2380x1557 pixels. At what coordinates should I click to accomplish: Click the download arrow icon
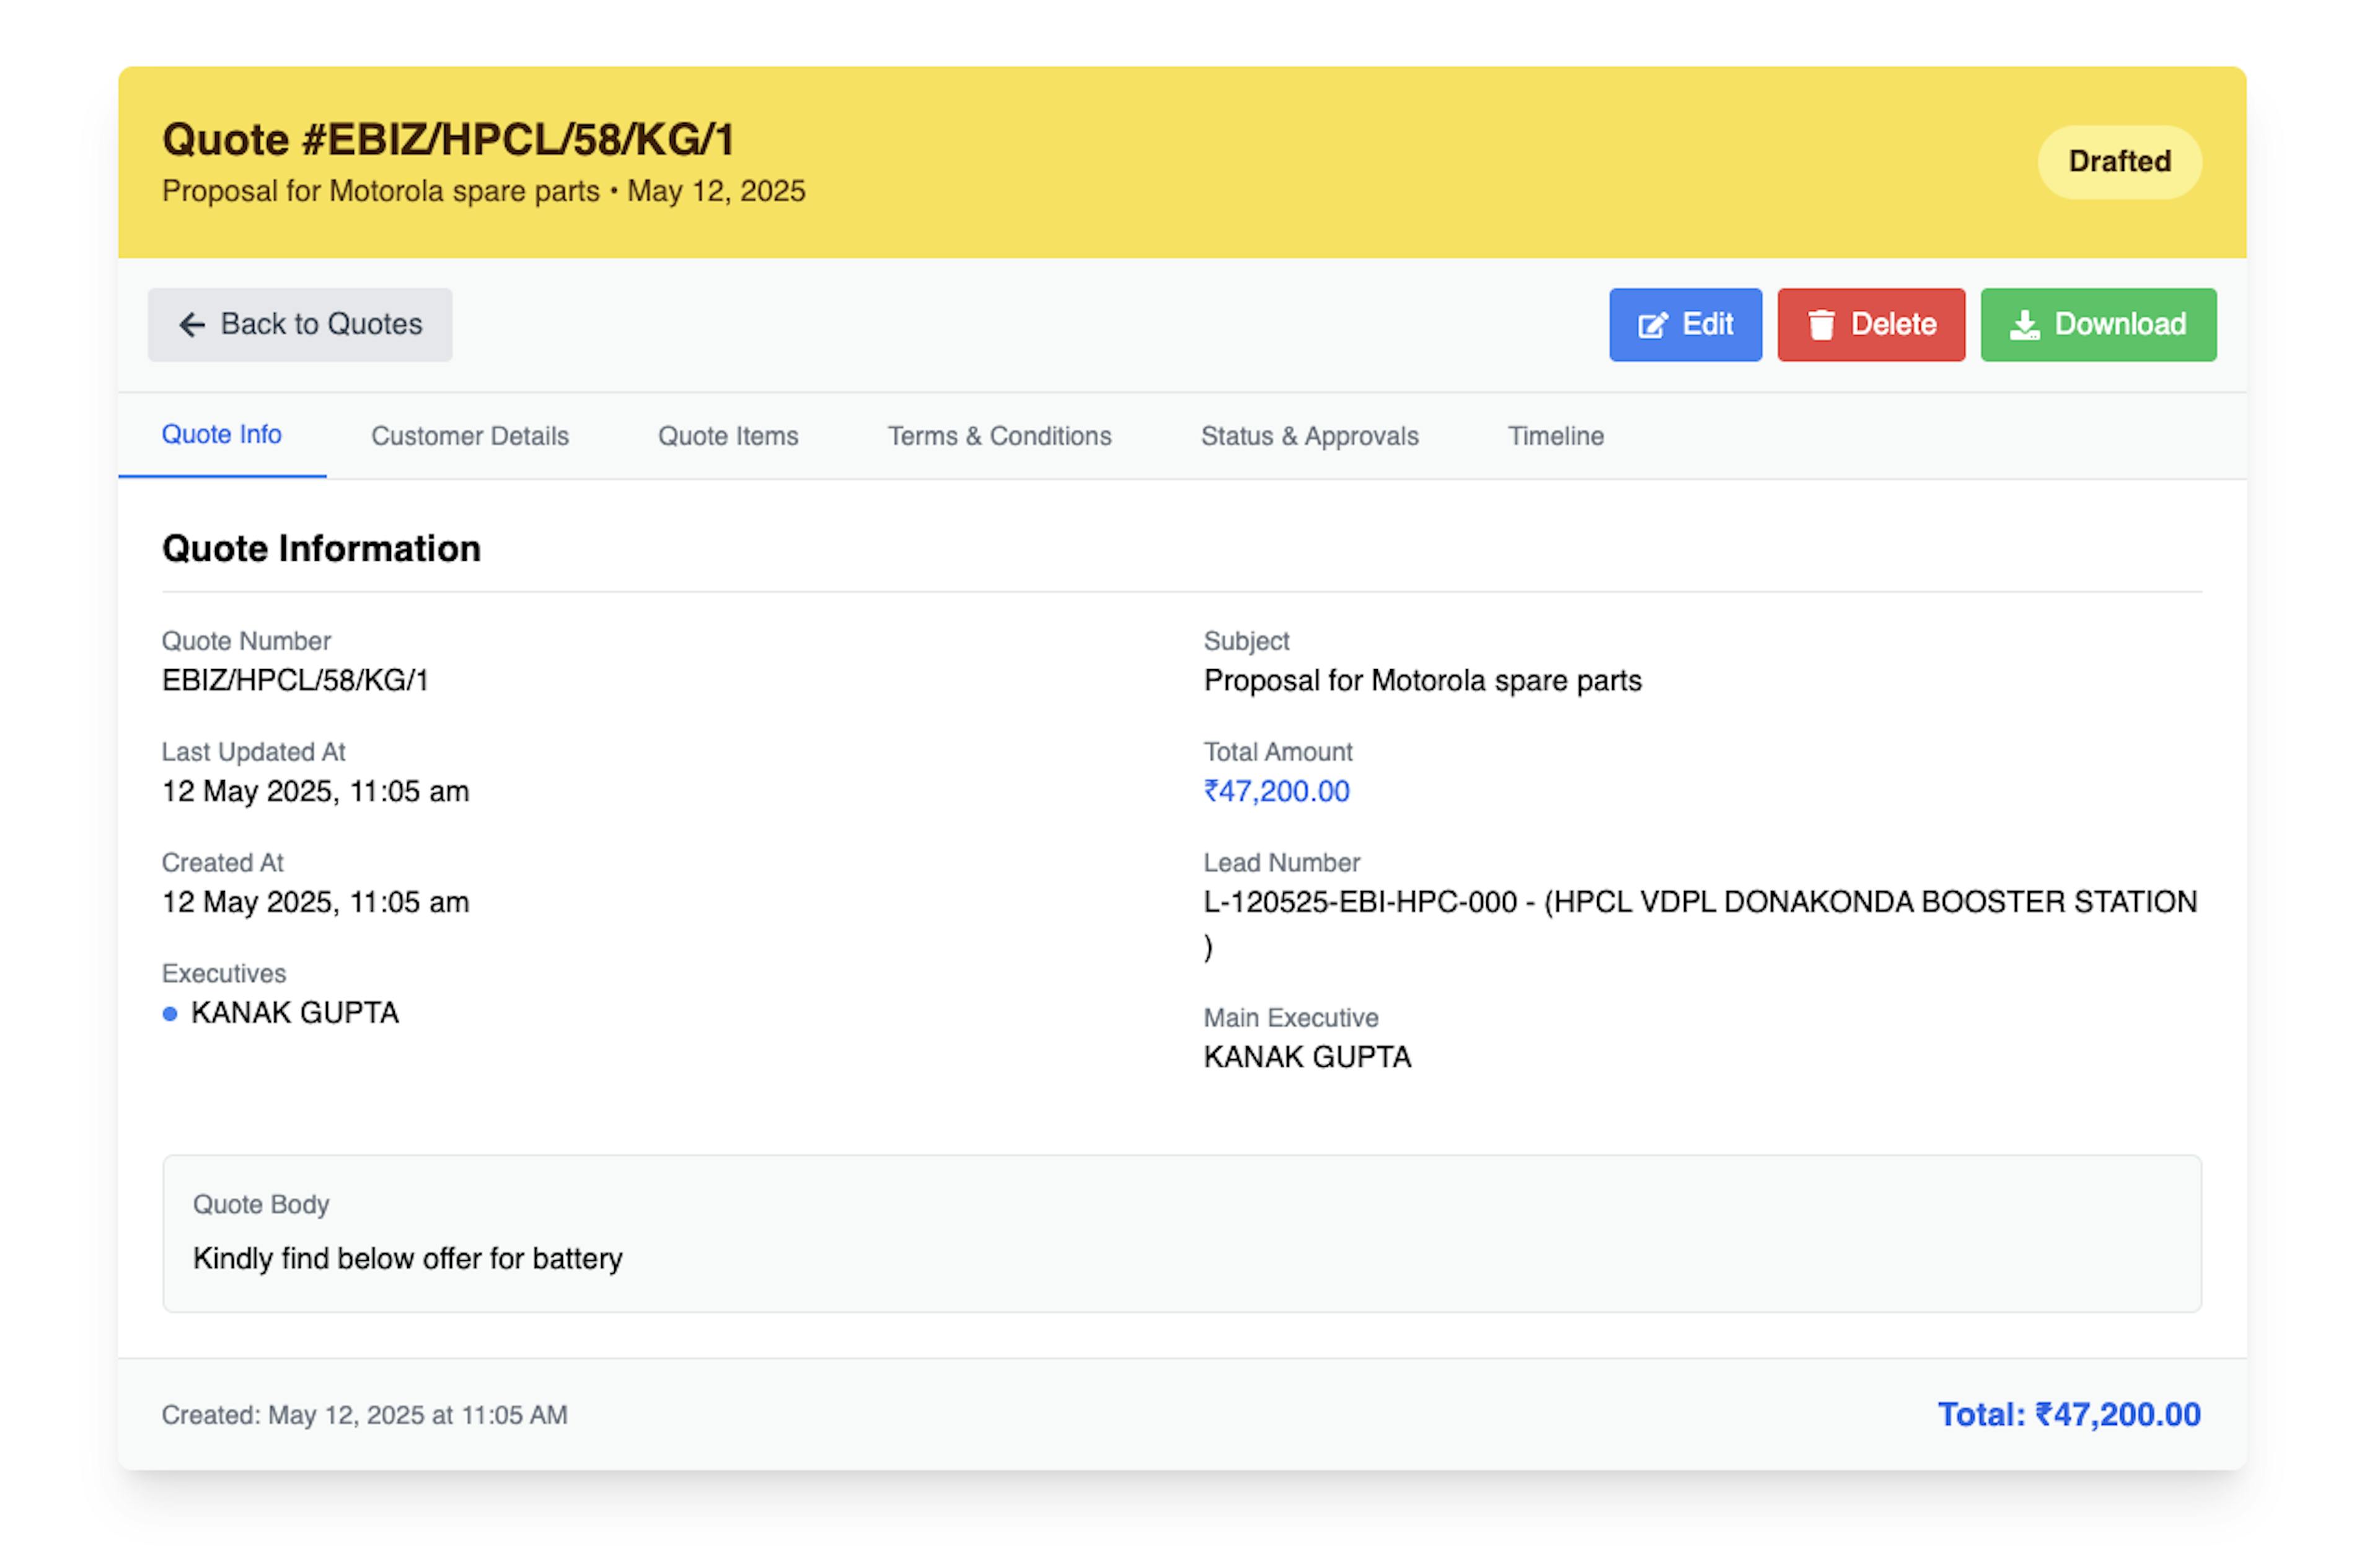[x=2024, y=326]
